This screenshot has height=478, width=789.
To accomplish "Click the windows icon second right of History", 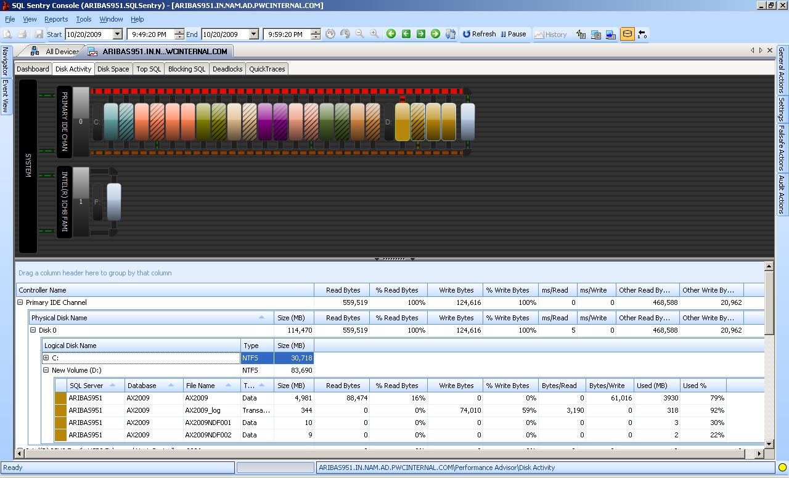I will pyautogui.click(x=596, y=34).
